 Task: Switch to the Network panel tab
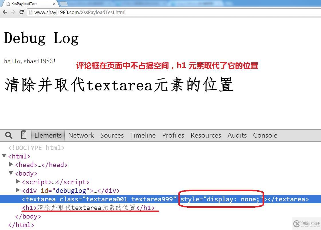[81, 135]
